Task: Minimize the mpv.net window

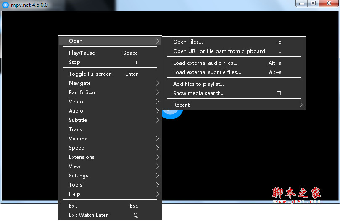Action: click(302, 3)
